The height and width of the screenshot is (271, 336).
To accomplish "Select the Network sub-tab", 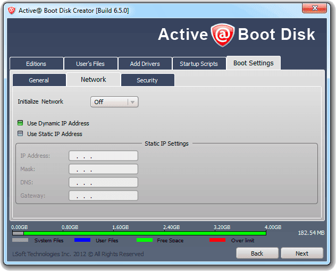I will (94, 80).
